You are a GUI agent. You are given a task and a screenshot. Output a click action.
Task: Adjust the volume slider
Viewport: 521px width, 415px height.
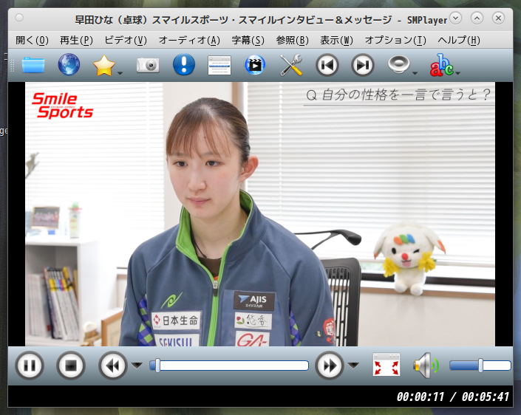[480, 366]
